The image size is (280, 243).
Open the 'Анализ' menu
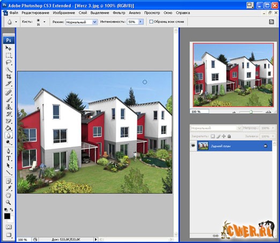click(135, 13)
